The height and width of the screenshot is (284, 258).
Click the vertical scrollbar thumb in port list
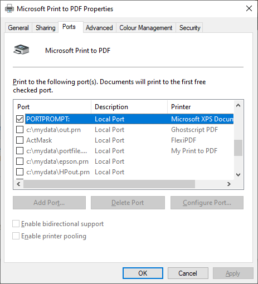coord(238,148)
